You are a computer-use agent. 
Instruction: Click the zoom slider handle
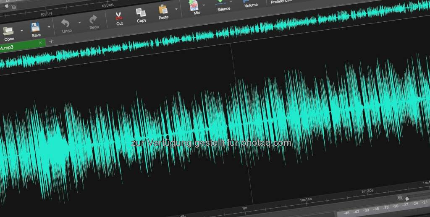tap(406, 198)
